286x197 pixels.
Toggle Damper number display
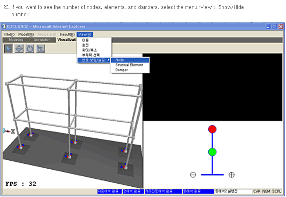pyautogui.click(x=121, y=70)
